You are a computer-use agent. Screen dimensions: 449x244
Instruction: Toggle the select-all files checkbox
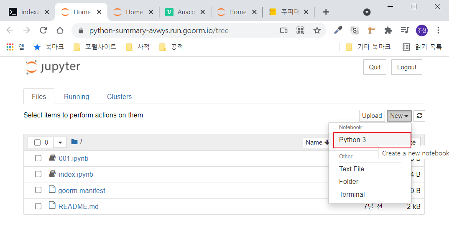click(37, 142)
